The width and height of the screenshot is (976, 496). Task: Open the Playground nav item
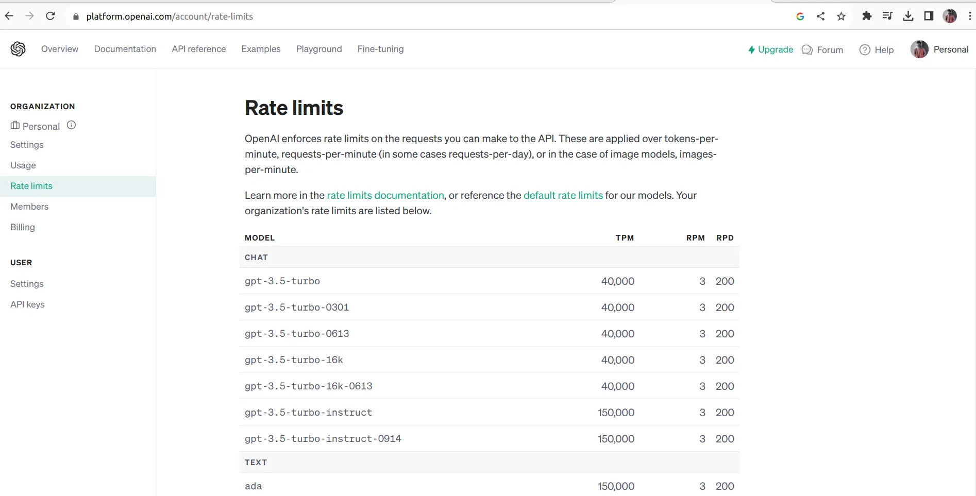[x=319, y=49]
